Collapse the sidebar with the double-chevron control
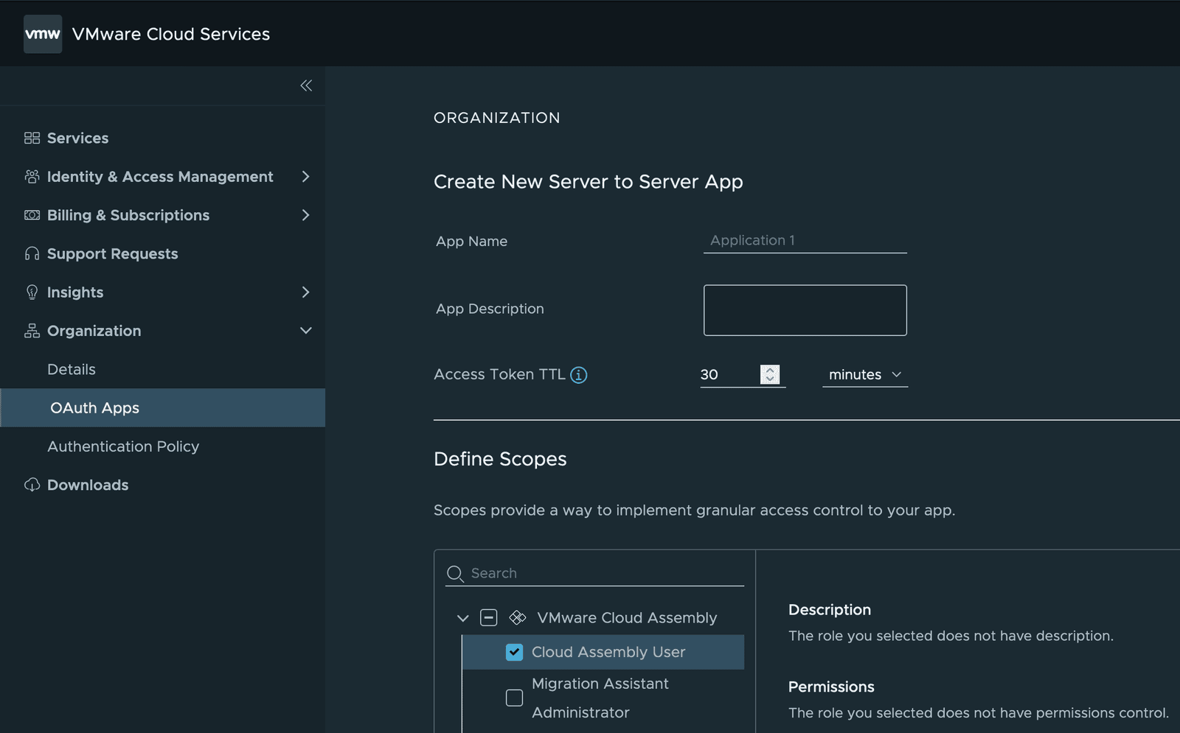Viewport: 1180px width, 733px height. click(305, 85)
